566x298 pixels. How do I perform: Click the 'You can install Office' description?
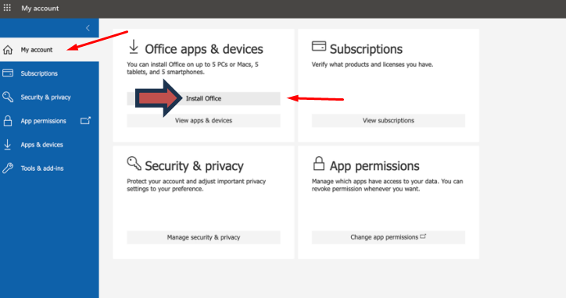click(193, 68)
